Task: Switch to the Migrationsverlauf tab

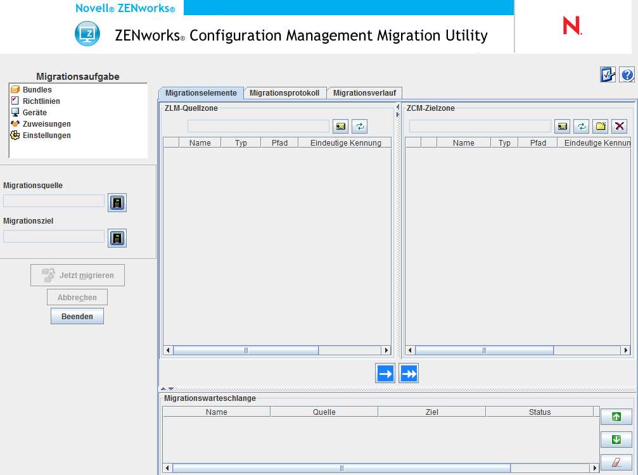Action: tap(364, 92)
